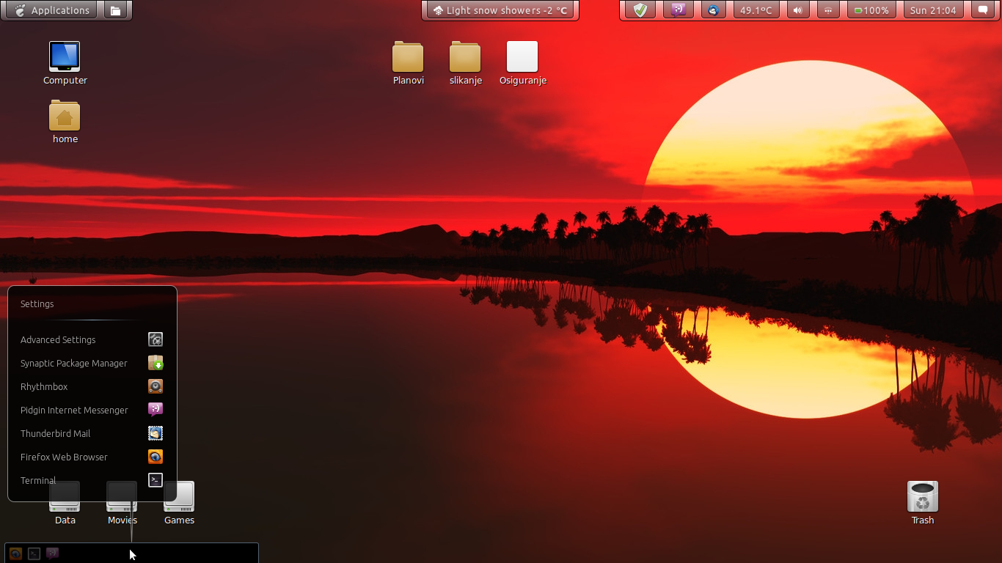Select the Data drive label on desktop
This screenshot has height=563, width=1002.
(65, 520)
